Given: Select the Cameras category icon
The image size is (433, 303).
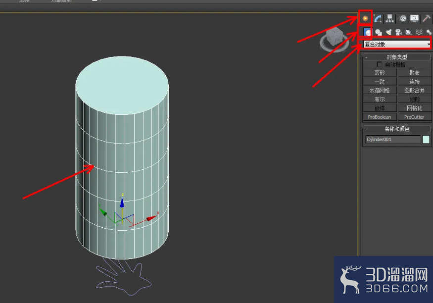Looking at the screenshot, I should (x=398, y=32).
